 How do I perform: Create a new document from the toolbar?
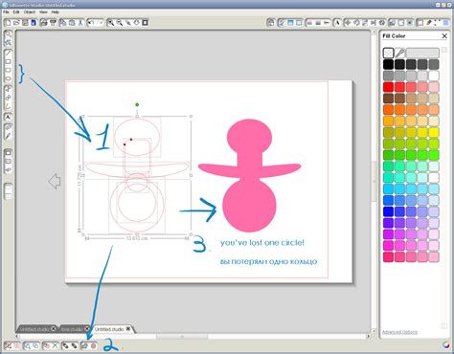8,23
